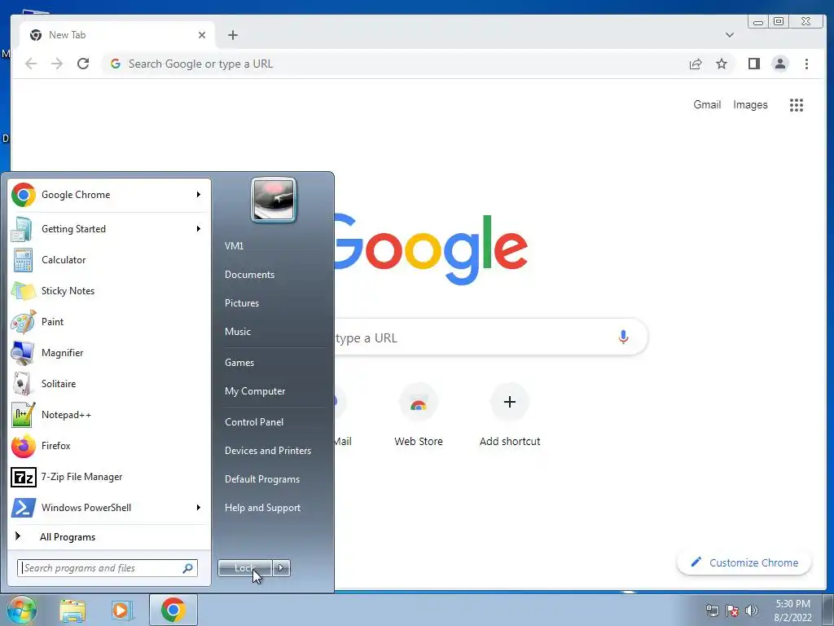834x626 pixels.
Task: Open VM1 user folder
Action: tap(234, 246)
